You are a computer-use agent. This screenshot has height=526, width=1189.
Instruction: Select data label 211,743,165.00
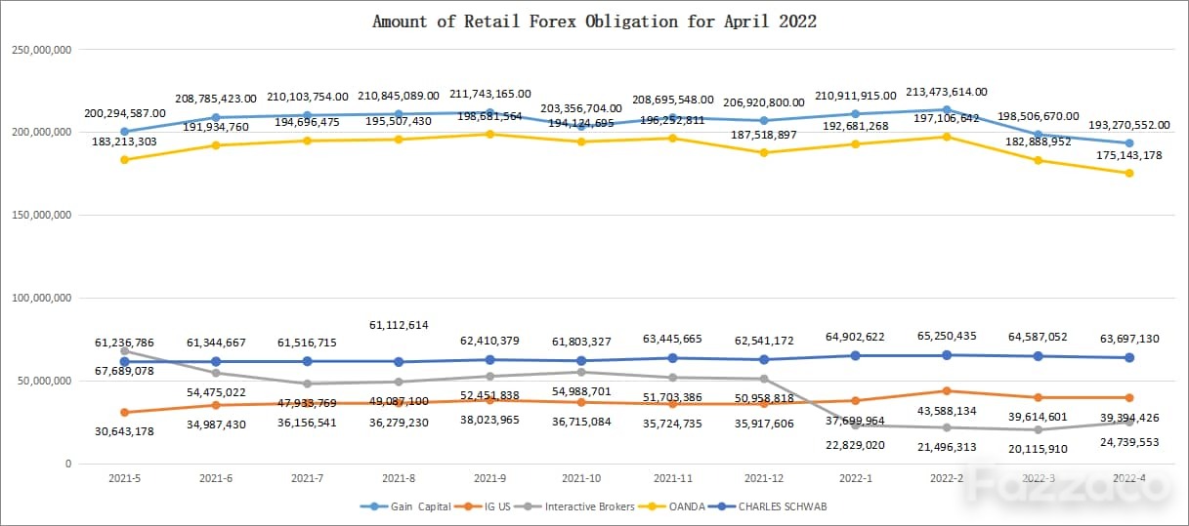point(489,94)
